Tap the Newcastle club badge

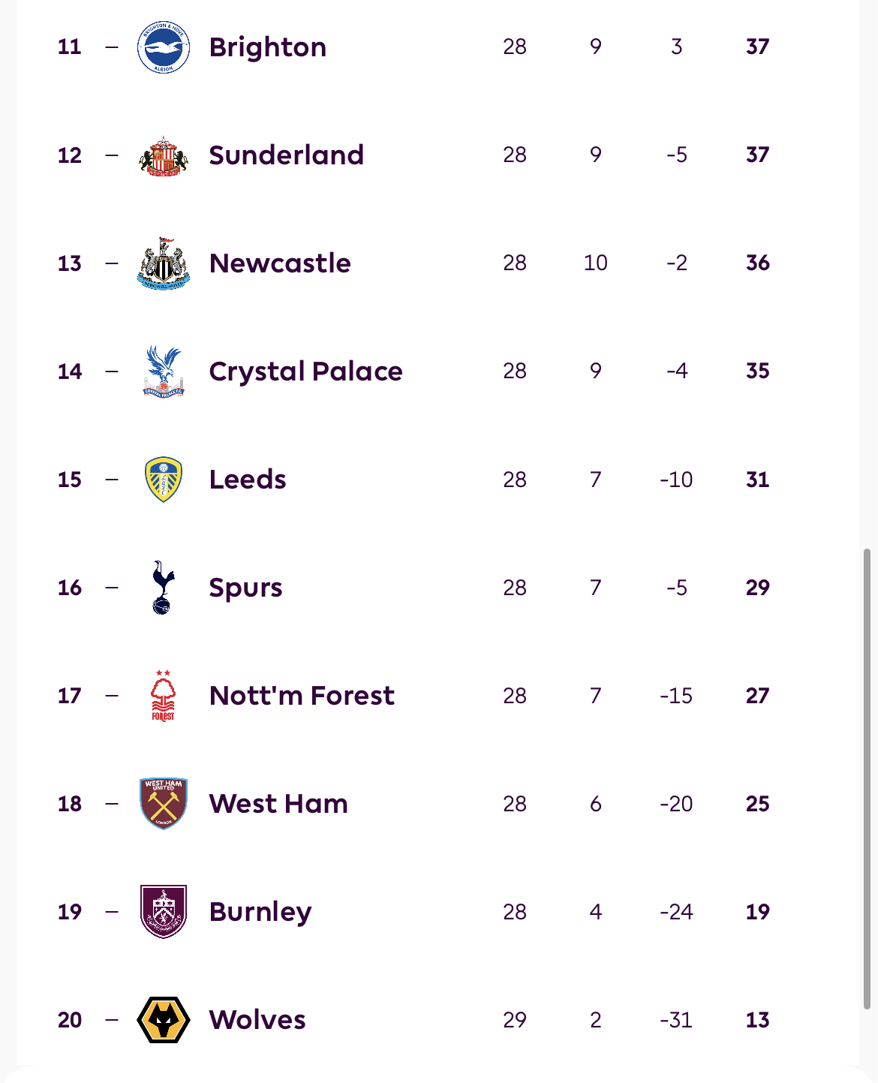click(x=164, y=263)
